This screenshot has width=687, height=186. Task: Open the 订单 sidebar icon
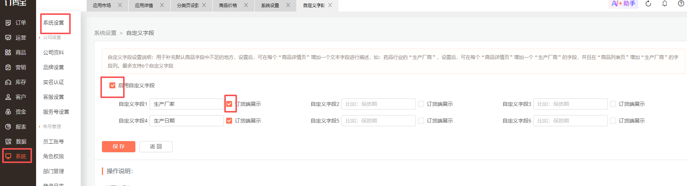[x=8, y=23]
